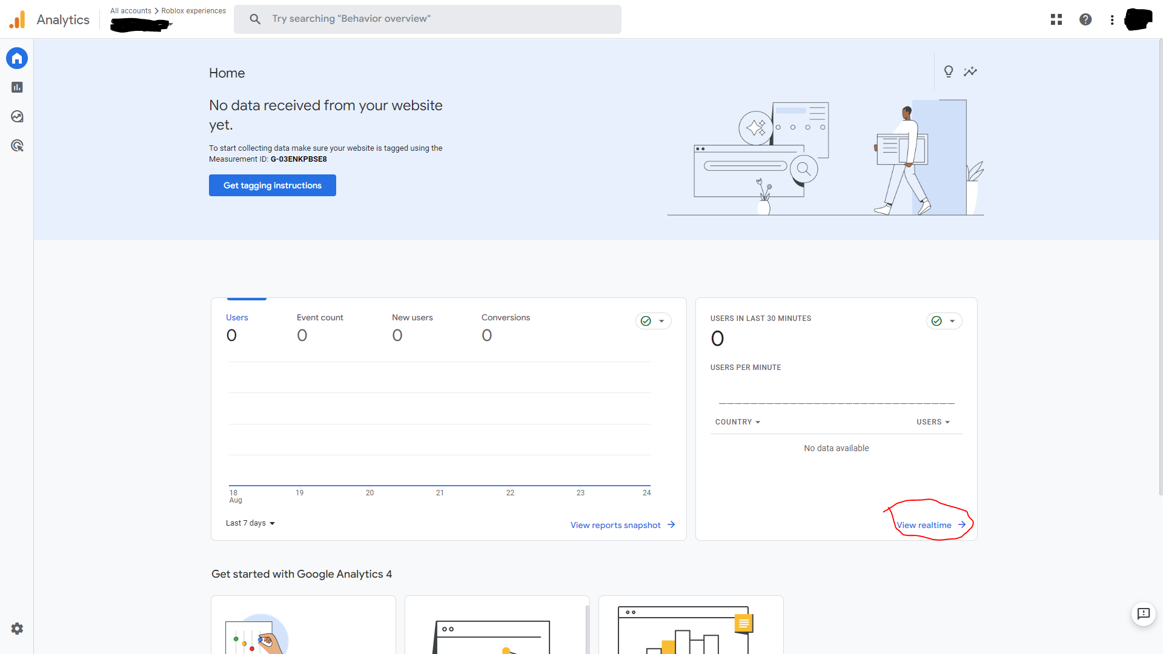Open the COUNTRY dimension dropdown
Screen dimensions: 1163x654
(737, 422)
